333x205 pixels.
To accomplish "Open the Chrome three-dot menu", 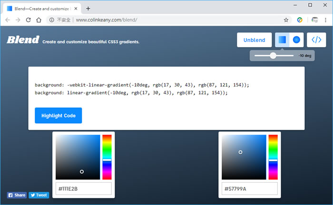I will [325, 20].
